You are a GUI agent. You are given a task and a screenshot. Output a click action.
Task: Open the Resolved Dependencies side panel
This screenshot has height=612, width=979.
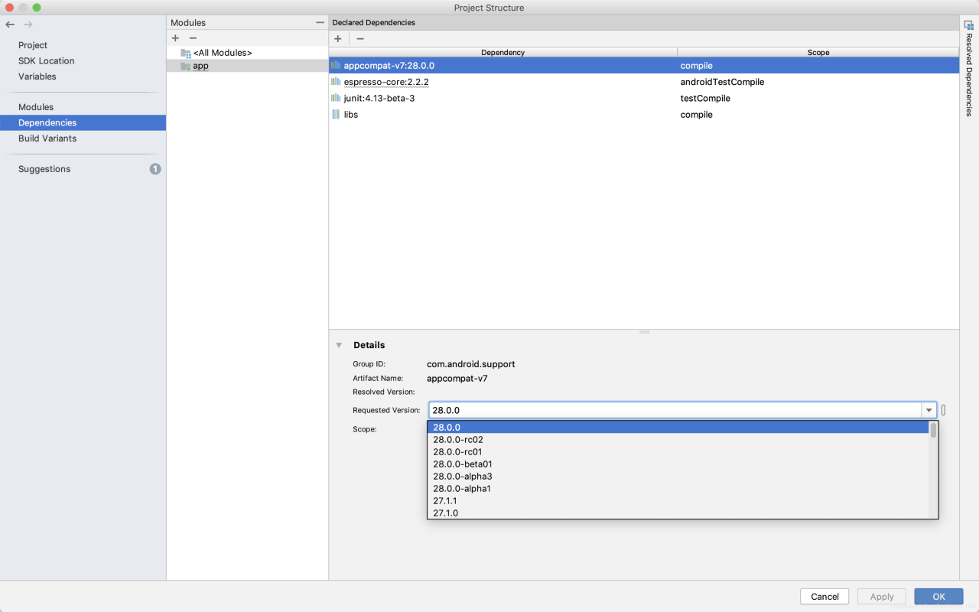click(x=969, y=67)
